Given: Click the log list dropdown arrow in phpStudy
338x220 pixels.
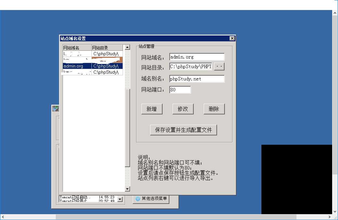Looking at the screenshot, I should [120, 199].
